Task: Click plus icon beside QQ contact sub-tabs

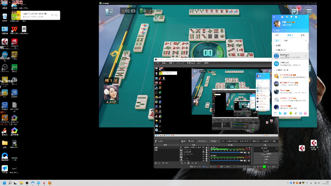Action: pos(306,41)
